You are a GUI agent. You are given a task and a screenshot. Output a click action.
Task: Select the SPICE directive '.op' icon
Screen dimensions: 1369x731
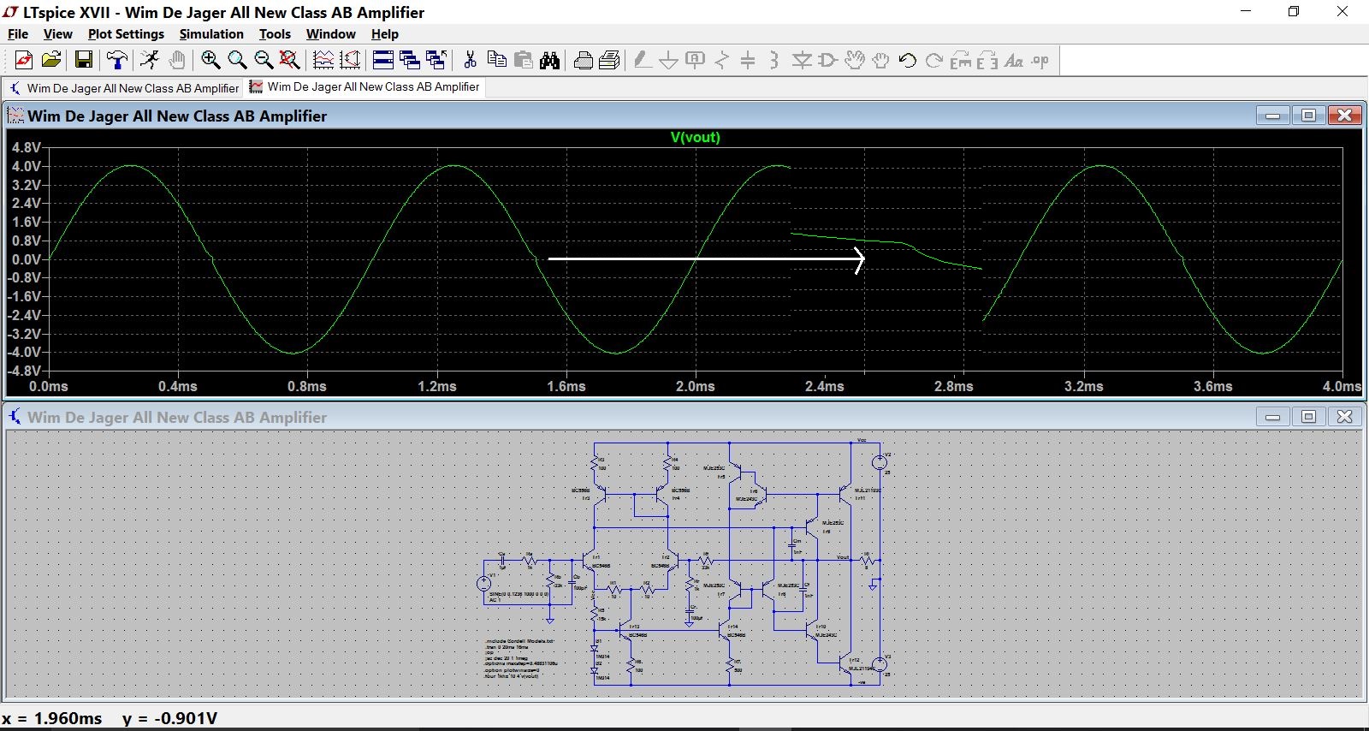[1040, 60]
